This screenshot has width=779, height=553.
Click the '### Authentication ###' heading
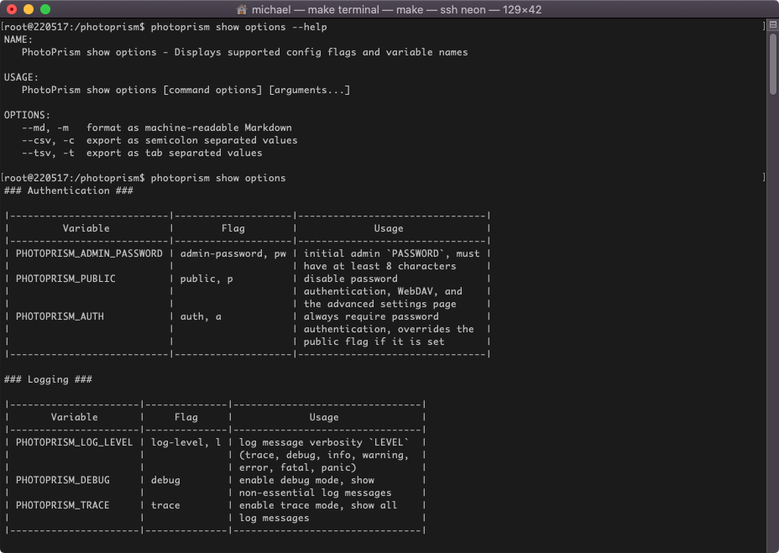click(69, 190)
